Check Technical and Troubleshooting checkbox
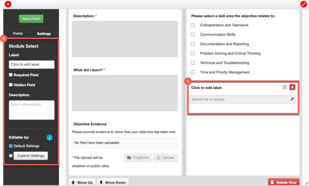This screenshot has height=186, width=309. pos(193,63)
